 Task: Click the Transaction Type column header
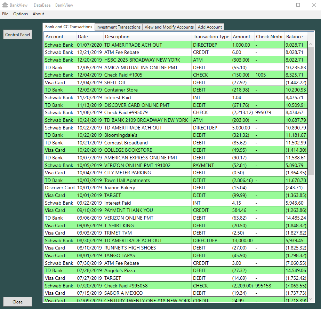click(211, 37)
